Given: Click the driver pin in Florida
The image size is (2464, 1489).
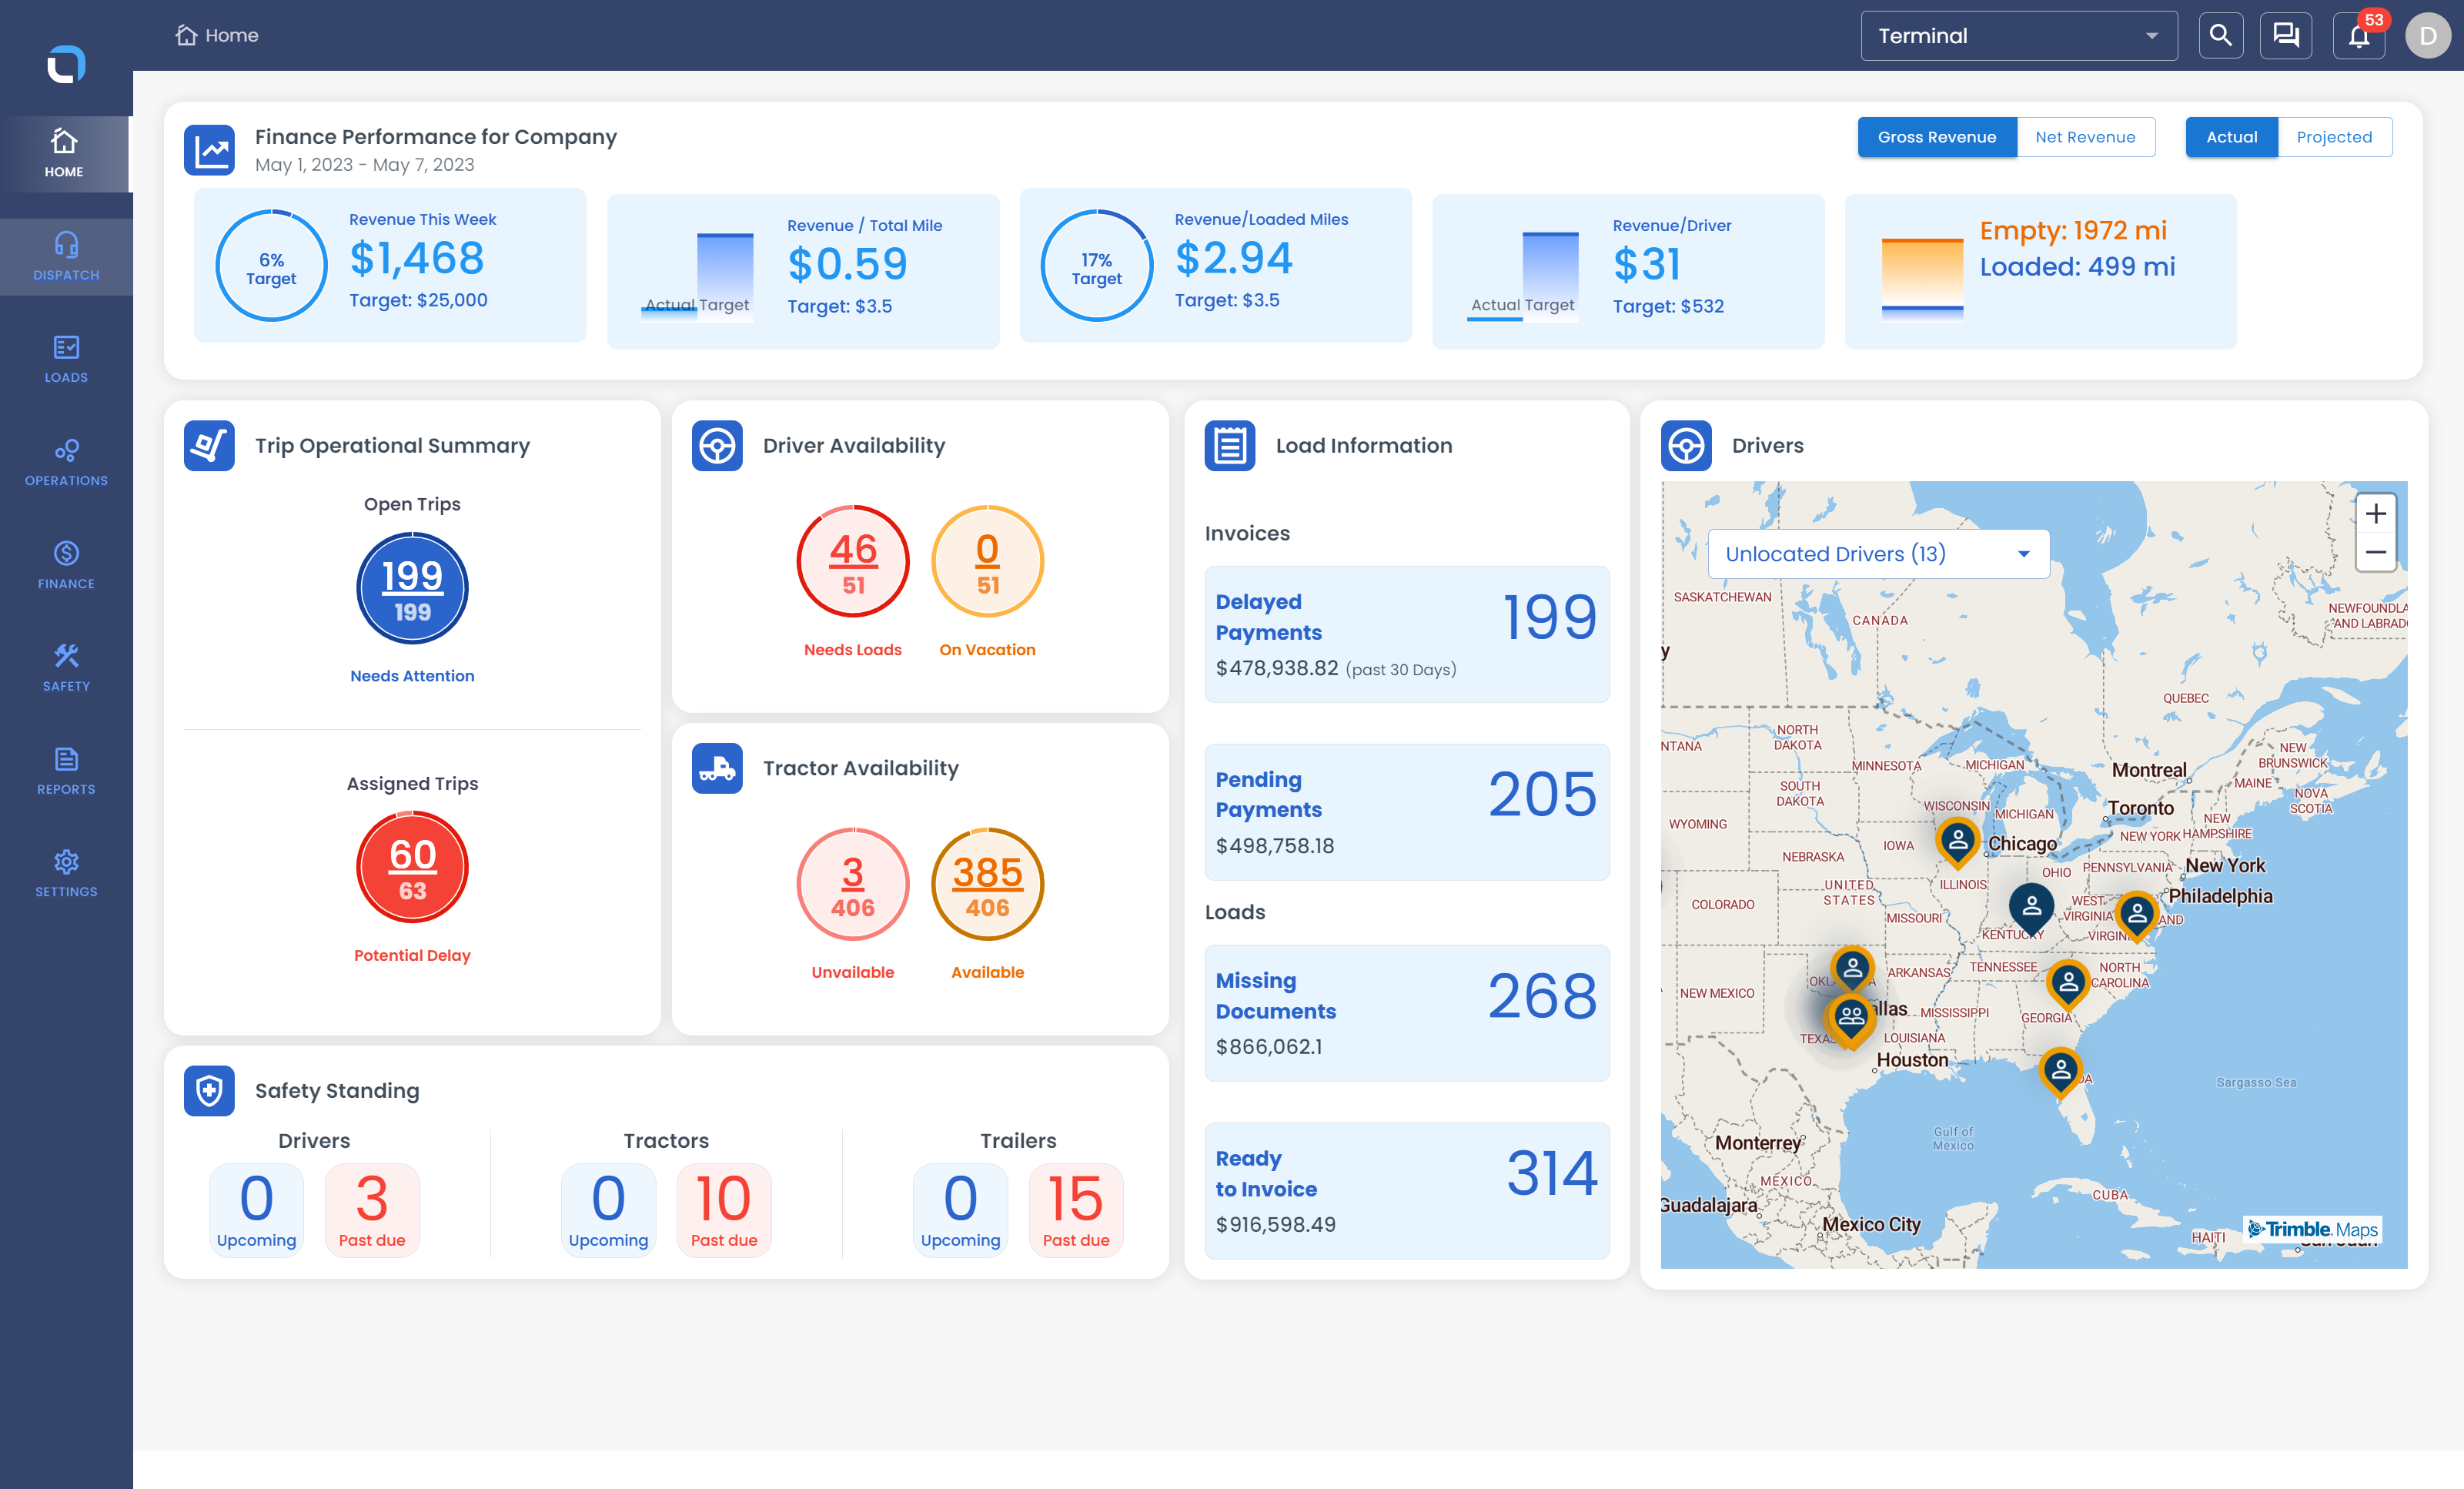Looking at the screenshot, I should [x=2060, y=1072].
